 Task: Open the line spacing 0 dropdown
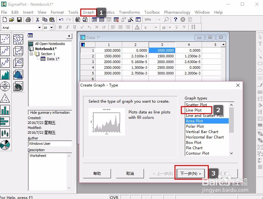(156, 28)
